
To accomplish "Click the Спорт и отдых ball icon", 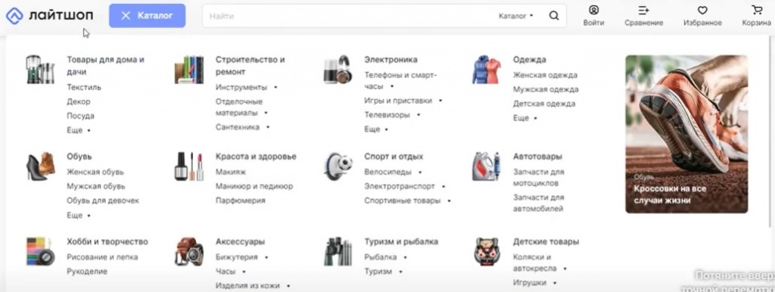I will pos(338,166).
